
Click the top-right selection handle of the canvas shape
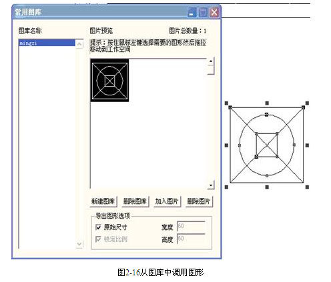[x=307, y=103]
